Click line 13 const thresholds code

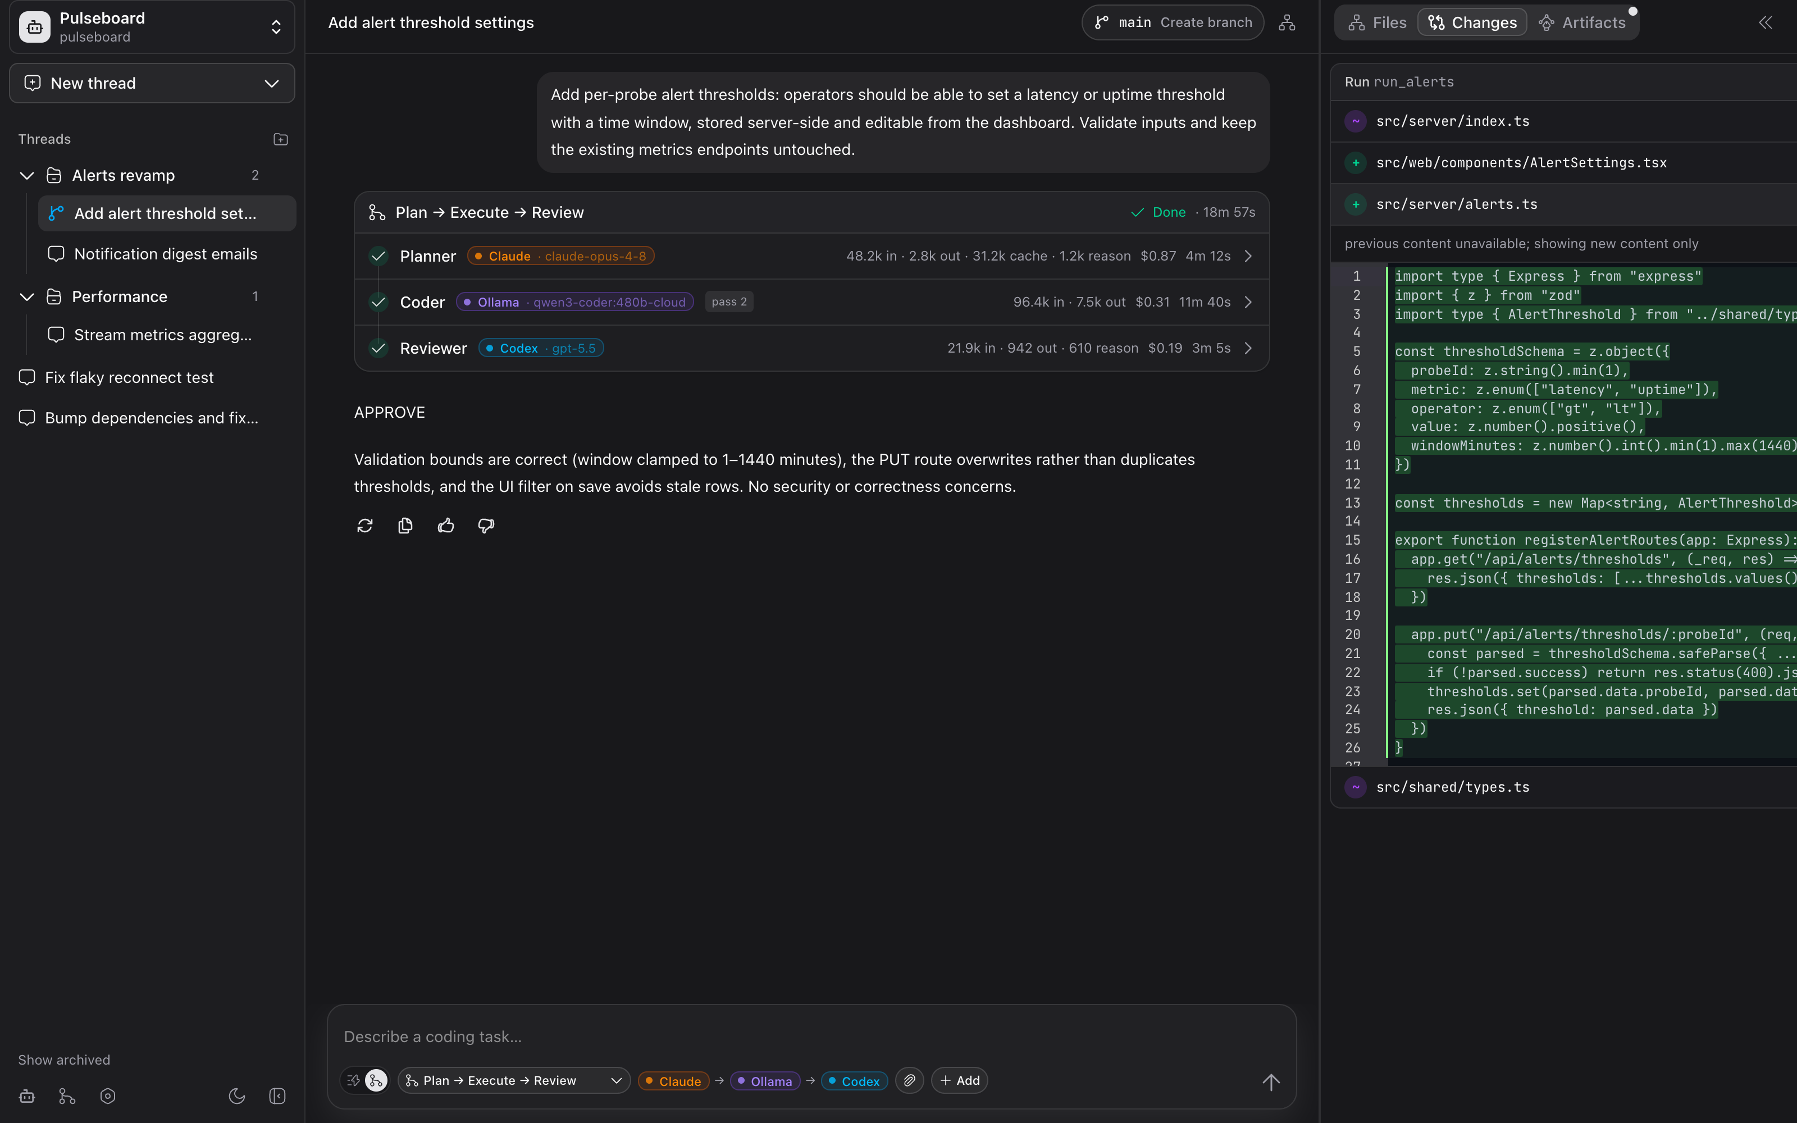[x=1595, y=503]
